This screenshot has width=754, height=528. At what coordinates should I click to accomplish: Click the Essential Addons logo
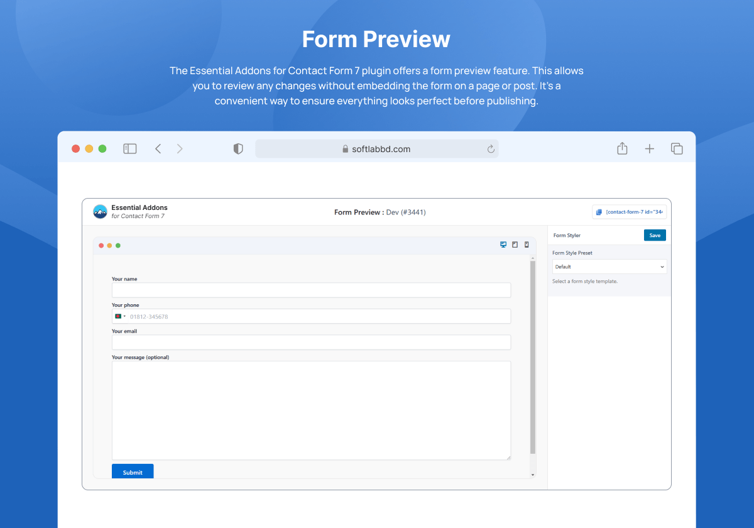(x=100, y=212)
